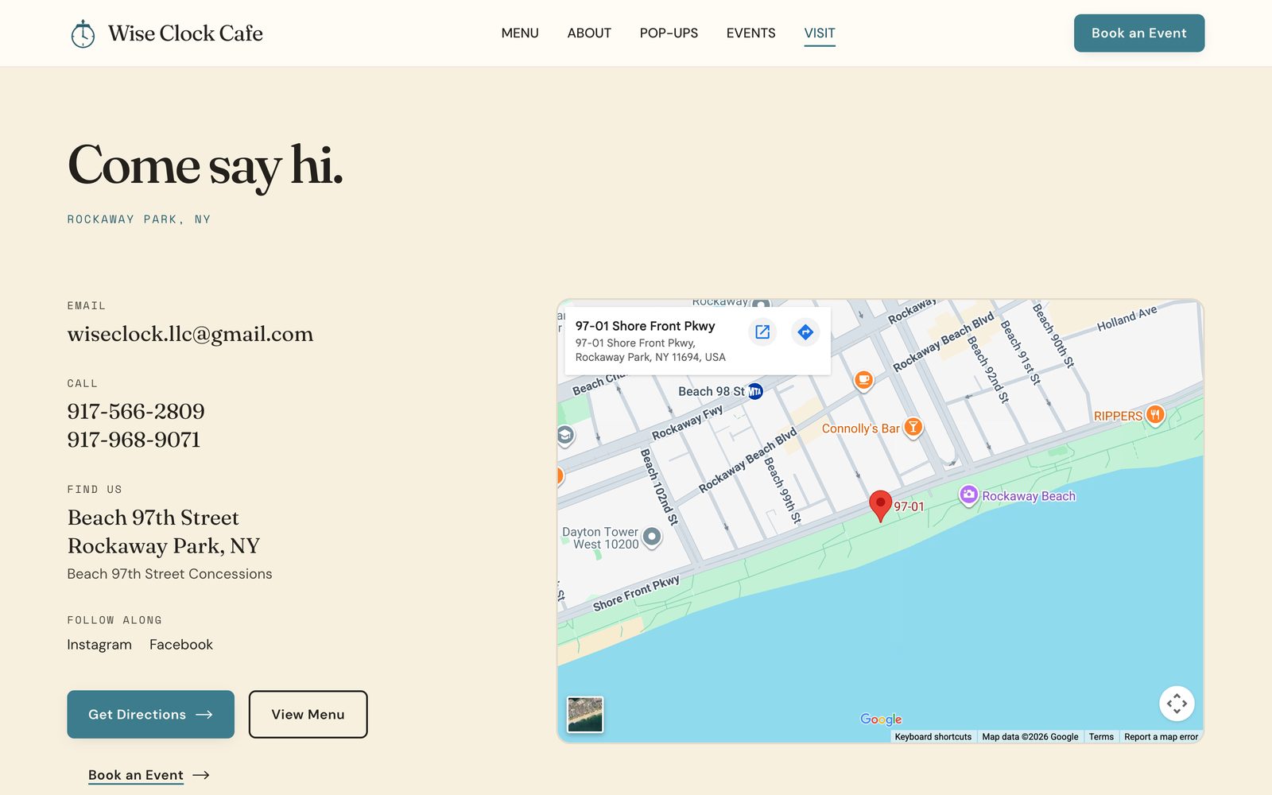Open the Instagram link

(x=99, y=645)
